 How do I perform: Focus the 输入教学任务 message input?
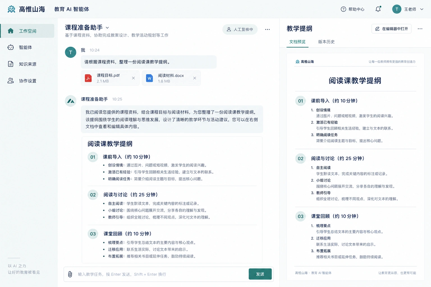click(x=161, y=274)
